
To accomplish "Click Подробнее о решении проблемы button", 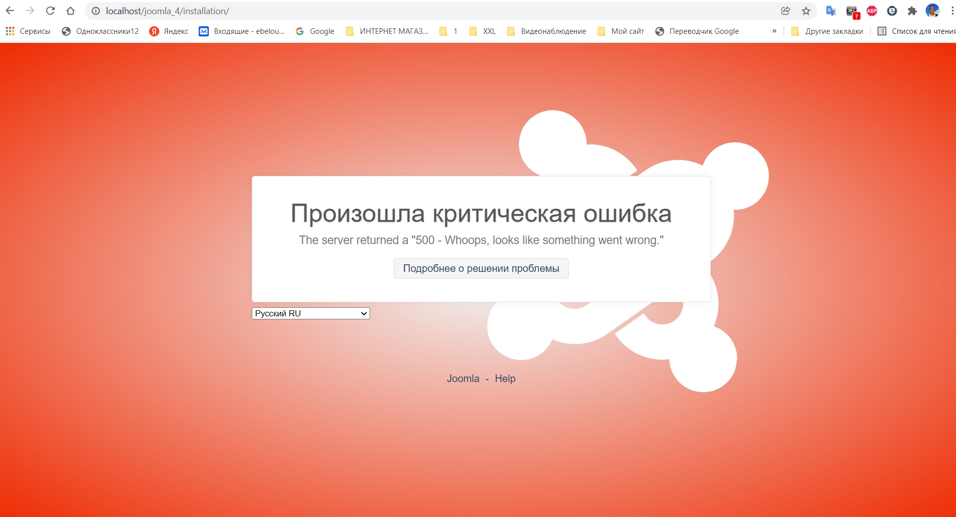I will point(481,268).
